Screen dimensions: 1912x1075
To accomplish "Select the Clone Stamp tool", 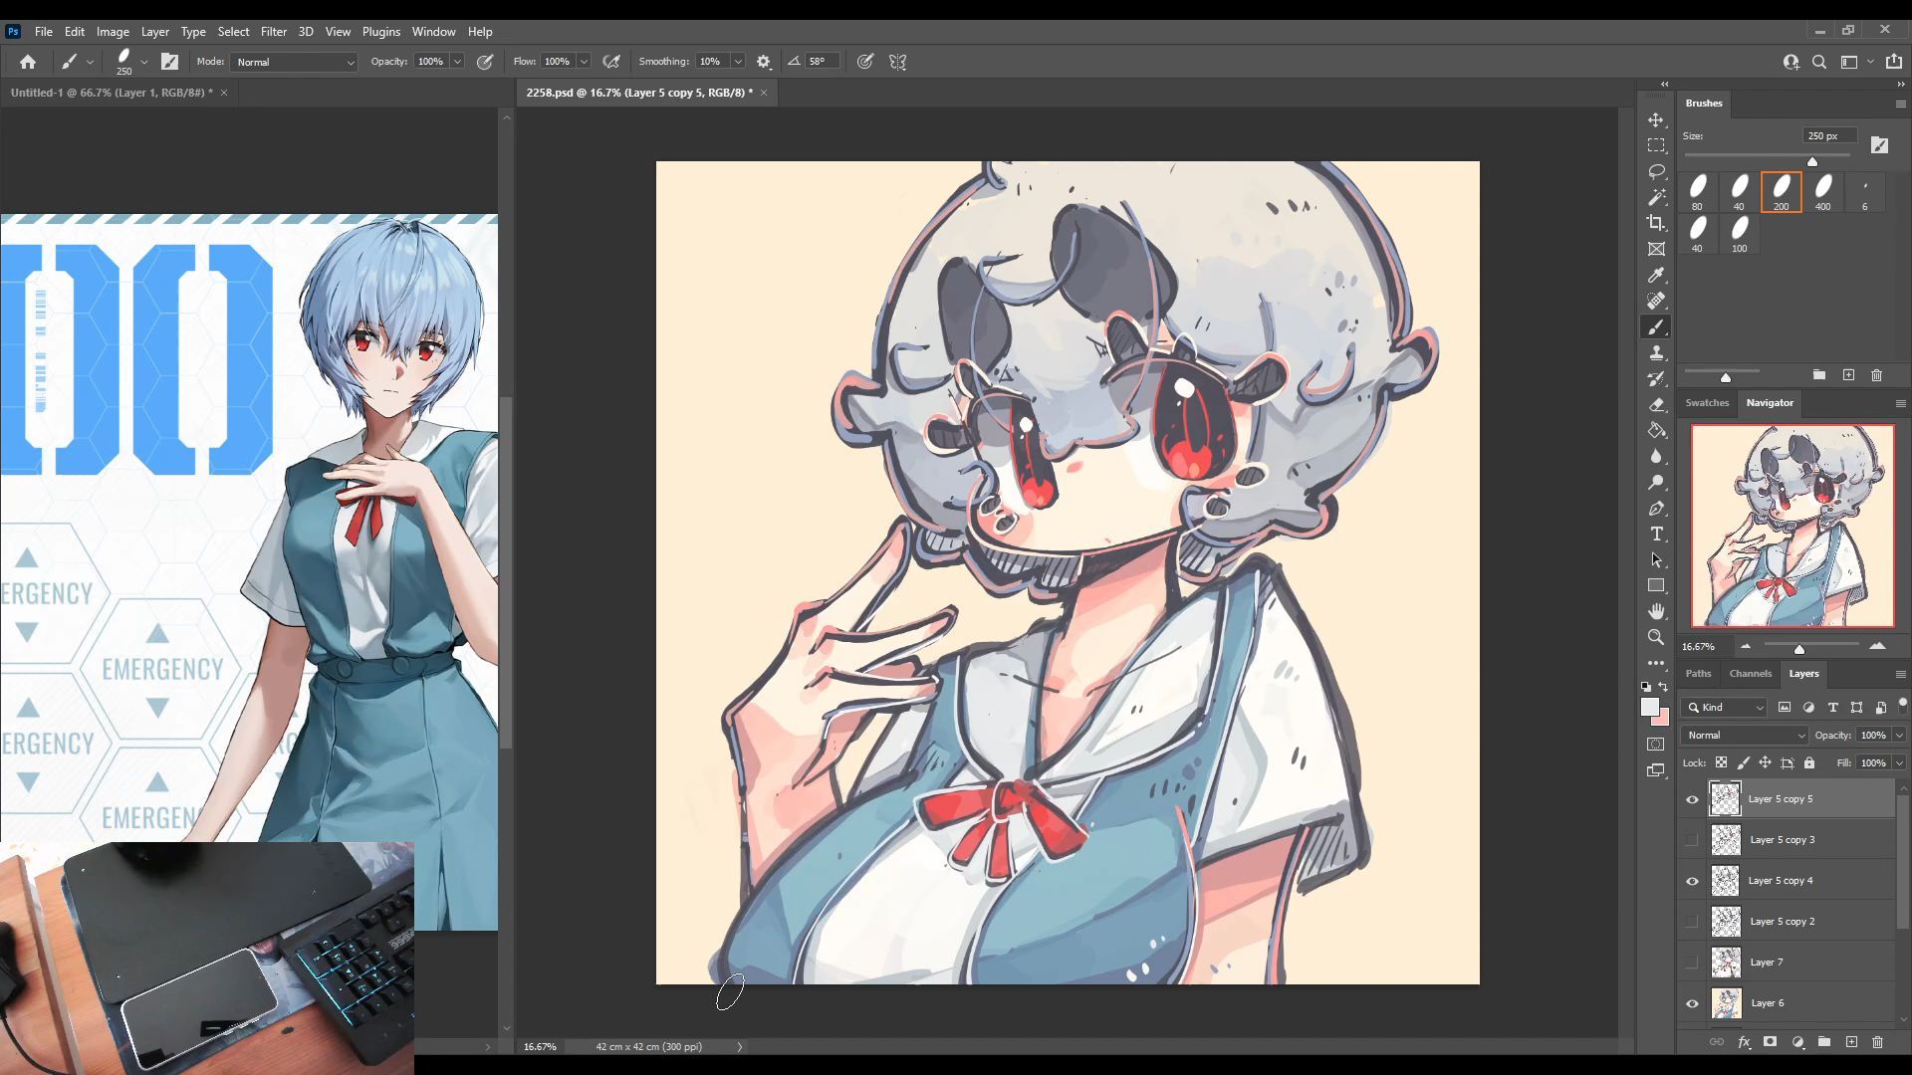I will pos(1656,352).
